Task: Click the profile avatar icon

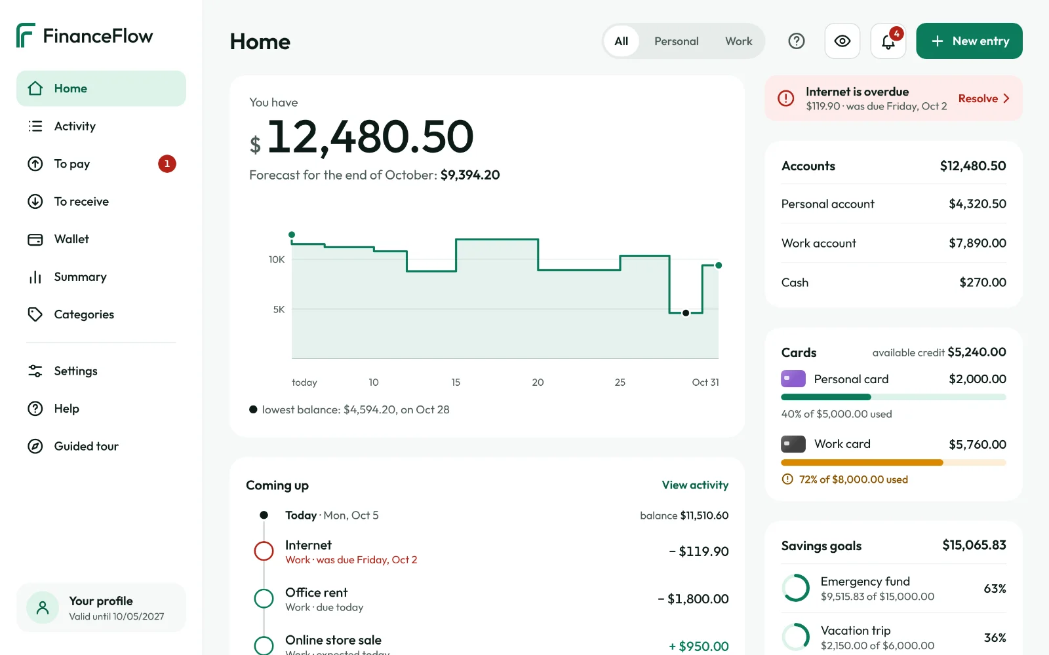Action: pos(43,608)
